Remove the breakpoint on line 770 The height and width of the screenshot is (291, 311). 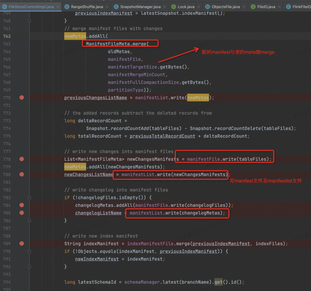tap(22, 98)
